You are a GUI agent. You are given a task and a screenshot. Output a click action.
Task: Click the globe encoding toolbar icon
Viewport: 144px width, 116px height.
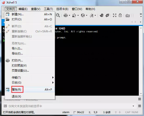[83, 15]
